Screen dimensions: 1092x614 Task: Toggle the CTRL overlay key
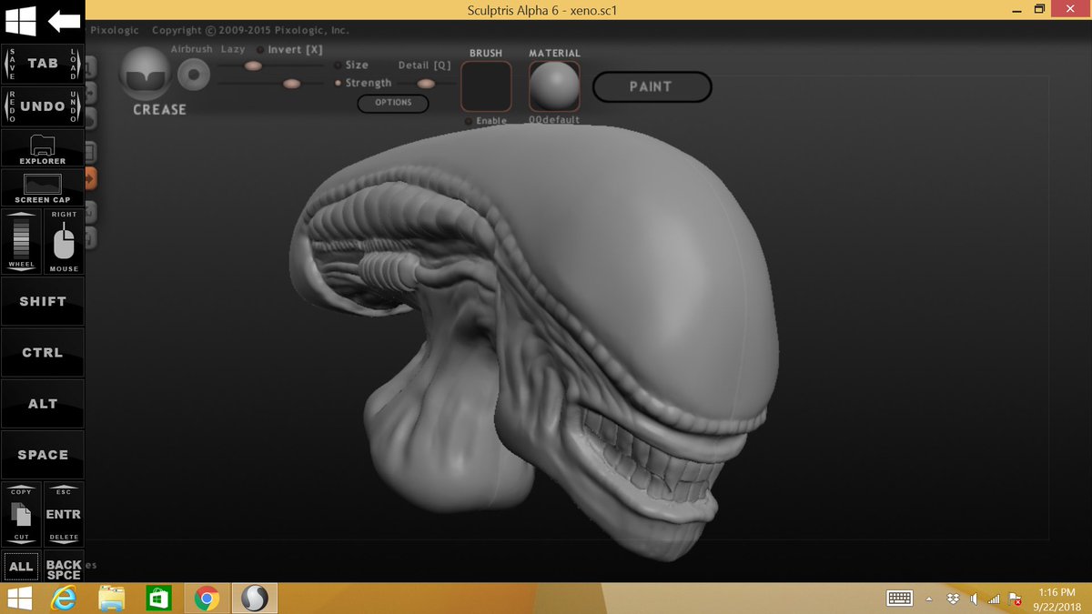(43, 352)
